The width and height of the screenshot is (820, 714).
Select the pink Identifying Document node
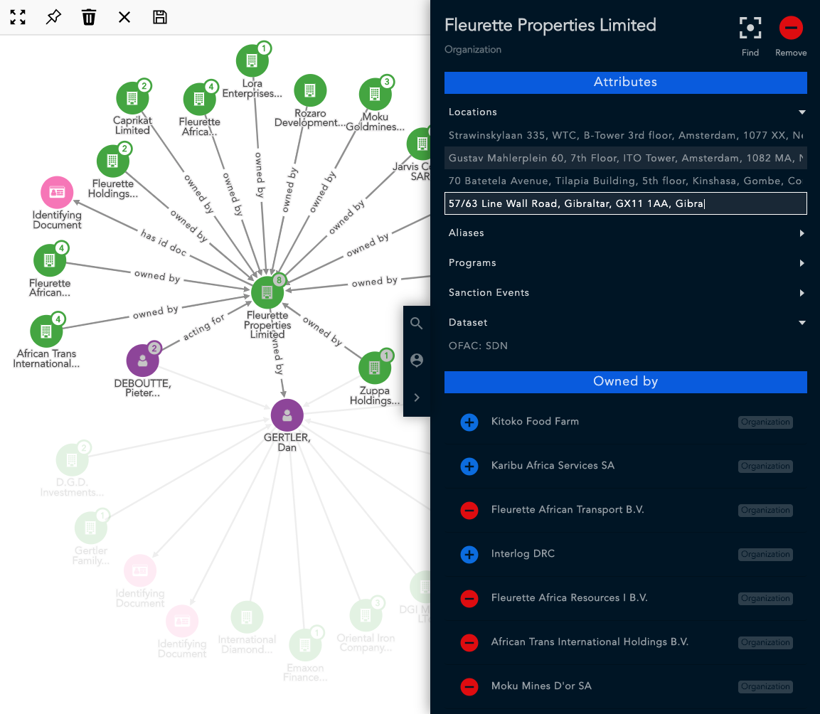click(x=57, y=193)
